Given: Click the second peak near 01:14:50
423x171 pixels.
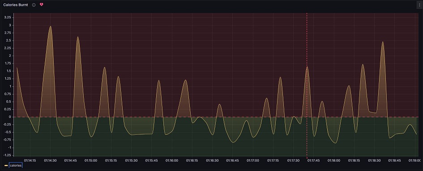Looking at the screenshot, I should 78,37.
